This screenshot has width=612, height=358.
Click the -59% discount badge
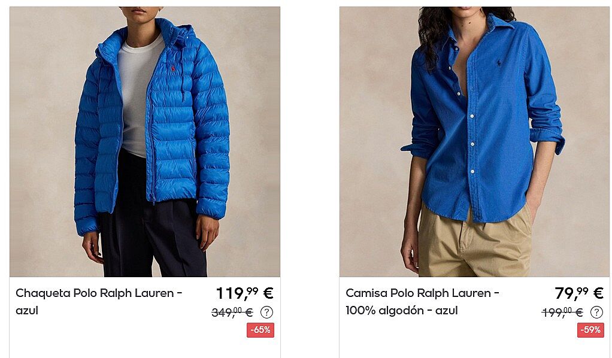pyautogui.click(x=590, y=330)
